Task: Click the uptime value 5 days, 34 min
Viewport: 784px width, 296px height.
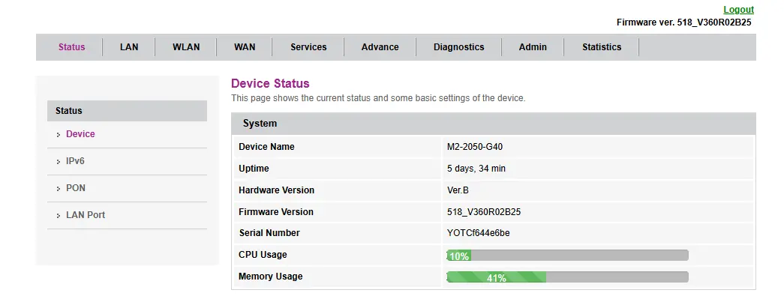Action: (476, 169)
